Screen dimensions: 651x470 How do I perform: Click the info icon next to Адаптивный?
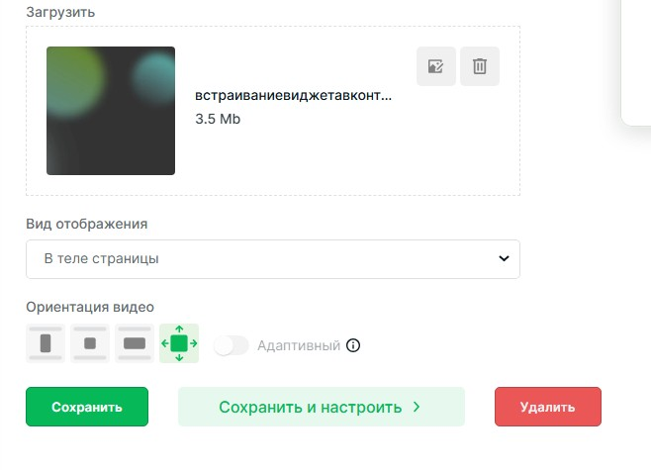tap(353, 345)
